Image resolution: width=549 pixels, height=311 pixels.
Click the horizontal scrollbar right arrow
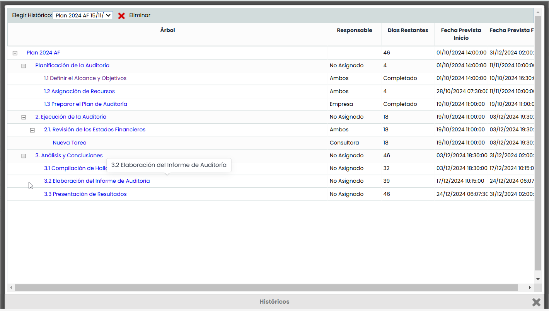point(530,288)
